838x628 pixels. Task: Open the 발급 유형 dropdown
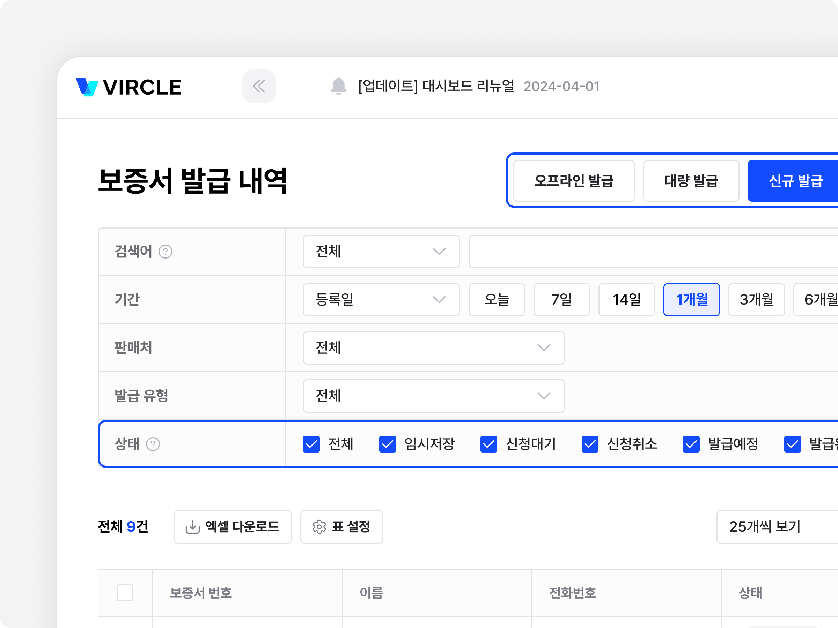[x=433, y=396]
